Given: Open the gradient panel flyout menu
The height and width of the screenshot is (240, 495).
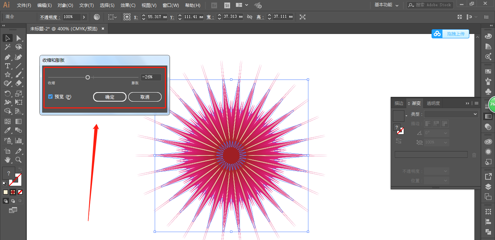Looking at the screenshot, I should [x=477, y=103].
